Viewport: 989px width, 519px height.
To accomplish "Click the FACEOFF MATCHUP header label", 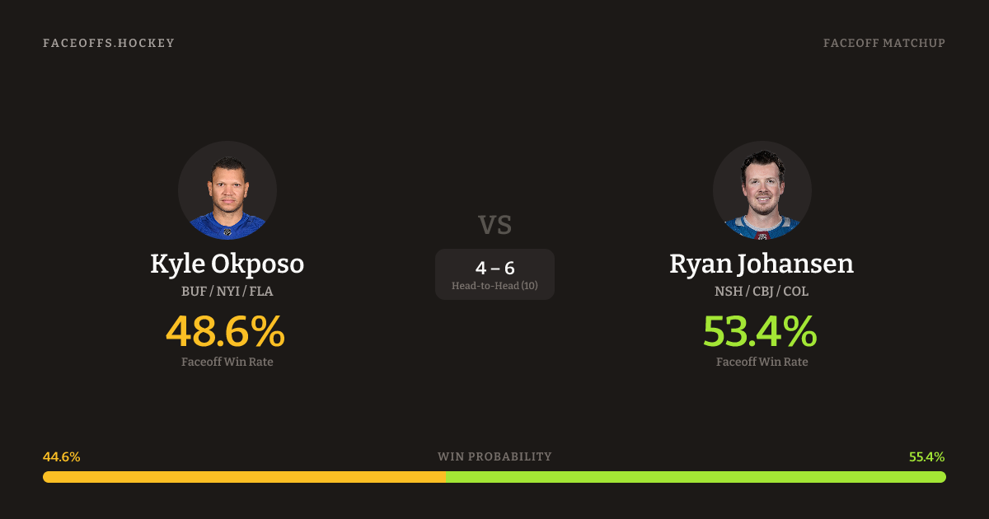I will coord(884,43).
